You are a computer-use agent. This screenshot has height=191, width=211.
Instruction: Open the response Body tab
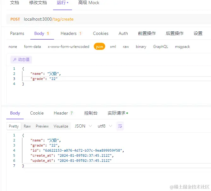[x=15, y=113]
